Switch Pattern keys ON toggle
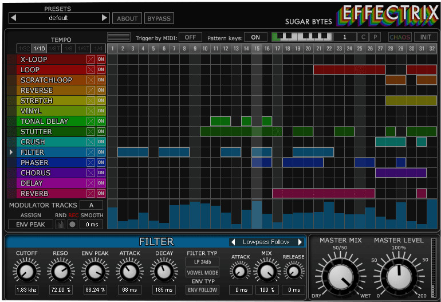This screenshot has height=302, width=441. [x=255, y=37]
